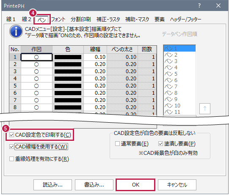The image size is (229, 195).
Task: Click the question mark help button
Action: pos(199,5)
